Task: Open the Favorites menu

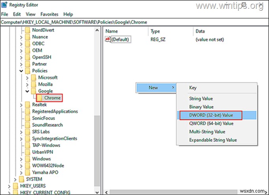Action: (x=49, y=14)
